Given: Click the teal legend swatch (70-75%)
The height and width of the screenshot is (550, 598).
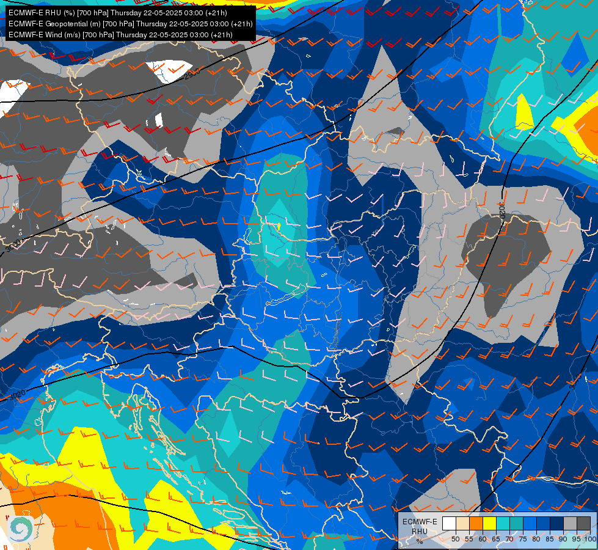Looking at the screenshot, I should pyautogui.click(x=516, y=523).
